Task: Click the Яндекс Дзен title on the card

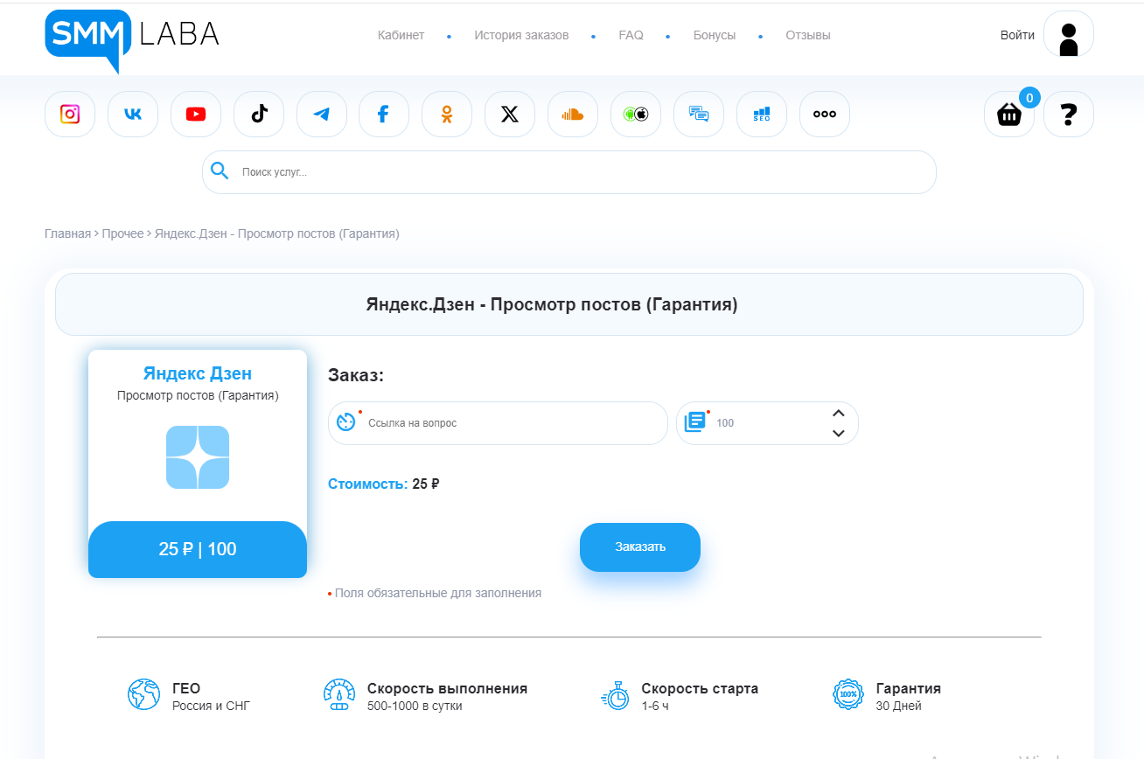Action: pyautogui.click(x=198, y=373)
